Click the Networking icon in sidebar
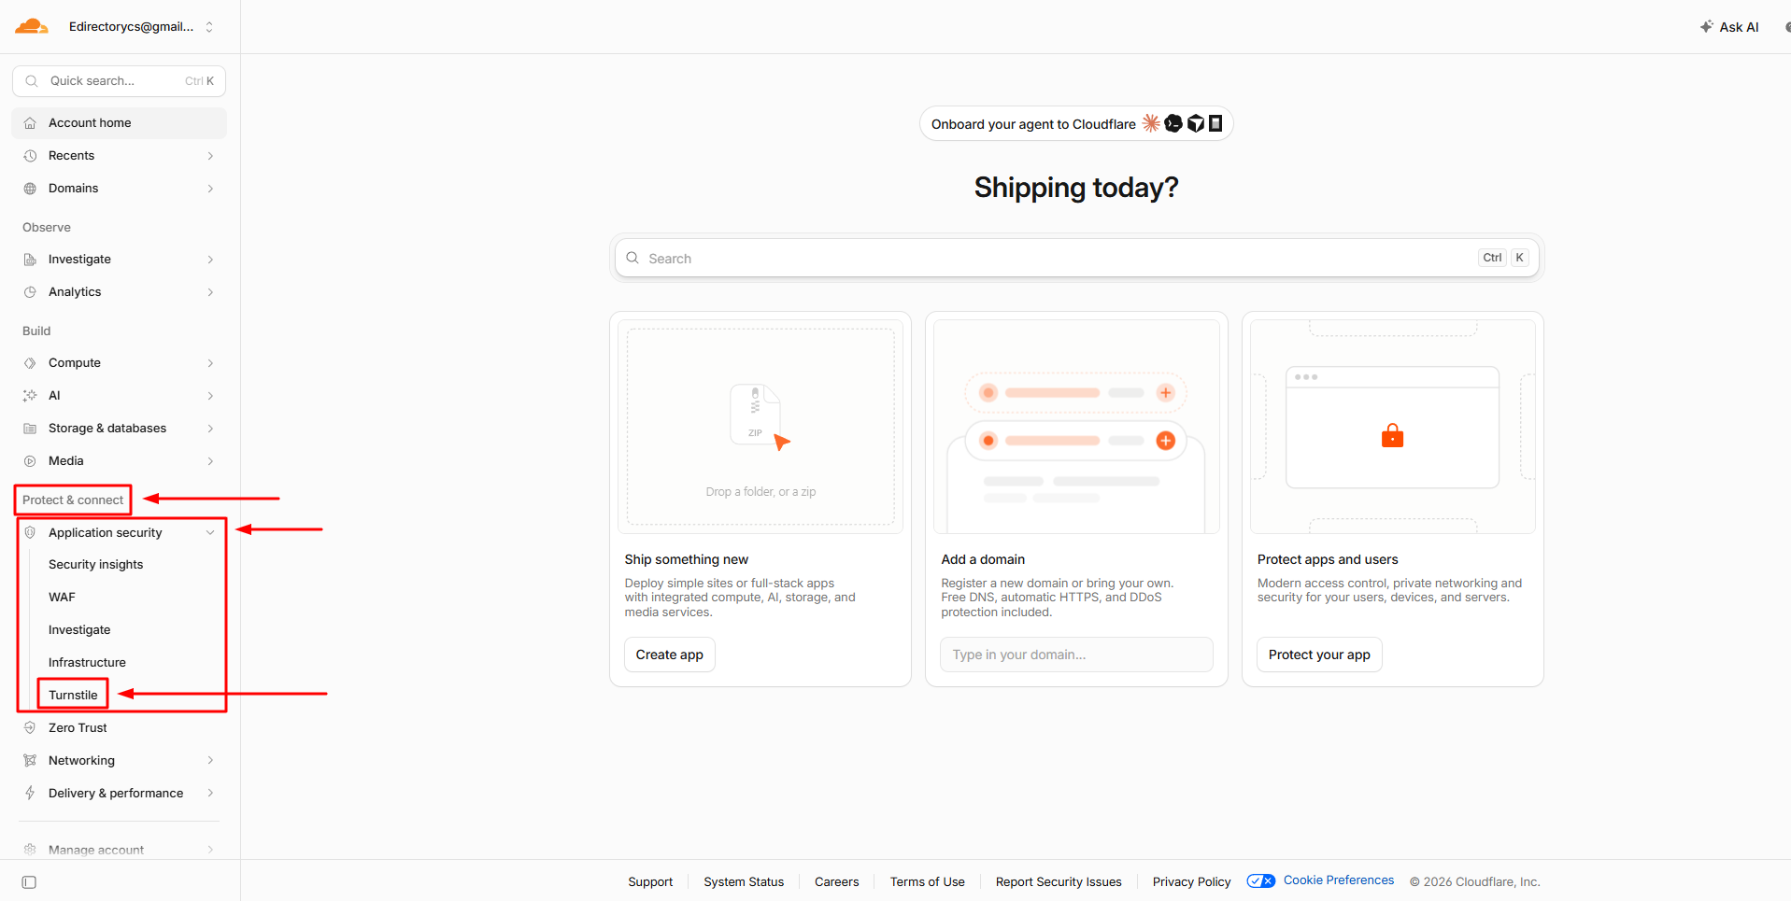 point(30,761)
